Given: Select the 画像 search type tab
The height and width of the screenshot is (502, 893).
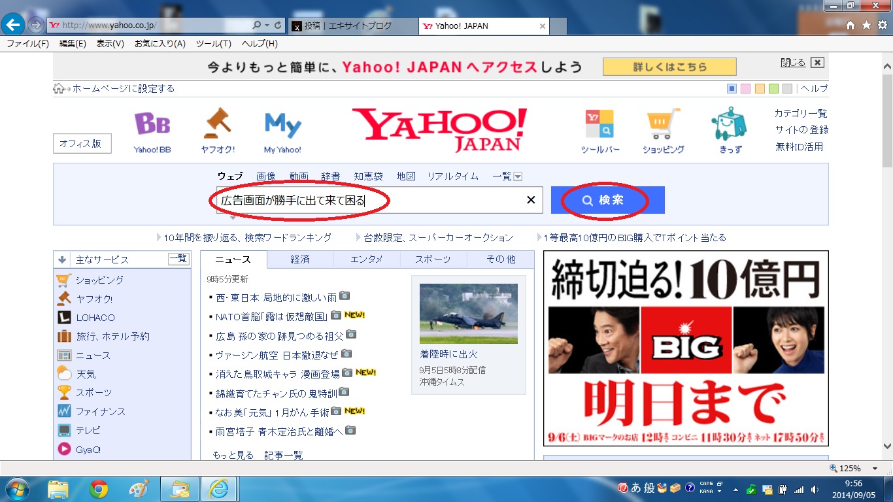Looking at the screenshot, I should tap(266, 176).
